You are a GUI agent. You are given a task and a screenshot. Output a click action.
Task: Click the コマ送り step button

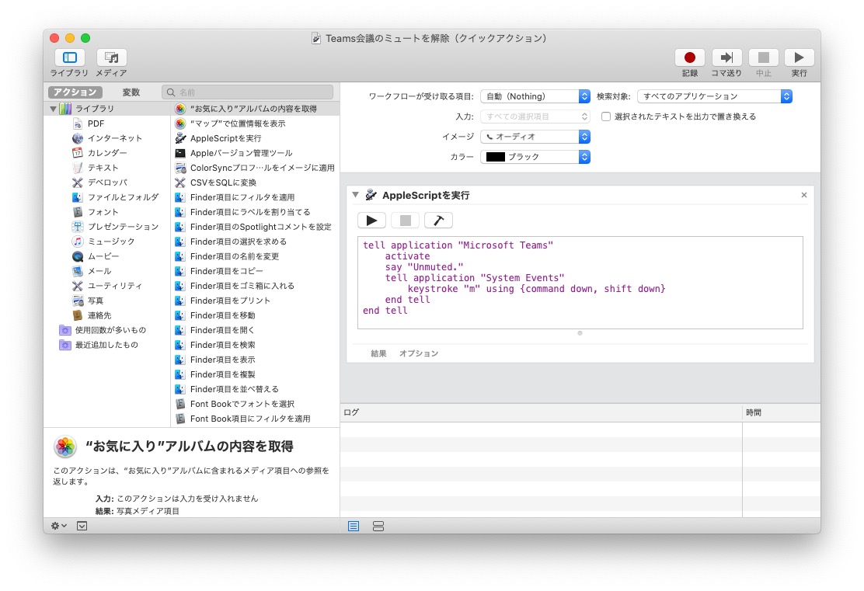pyautogui.click(x=726, y=57)
